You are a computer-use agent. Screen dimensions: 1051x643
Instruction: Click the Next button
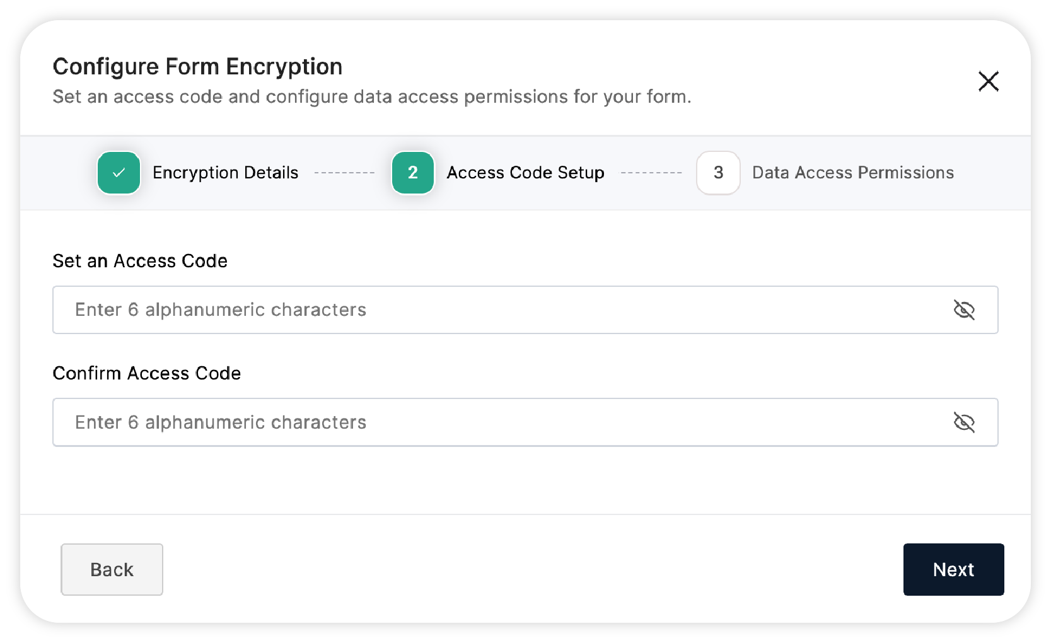(x=953, y=569)
